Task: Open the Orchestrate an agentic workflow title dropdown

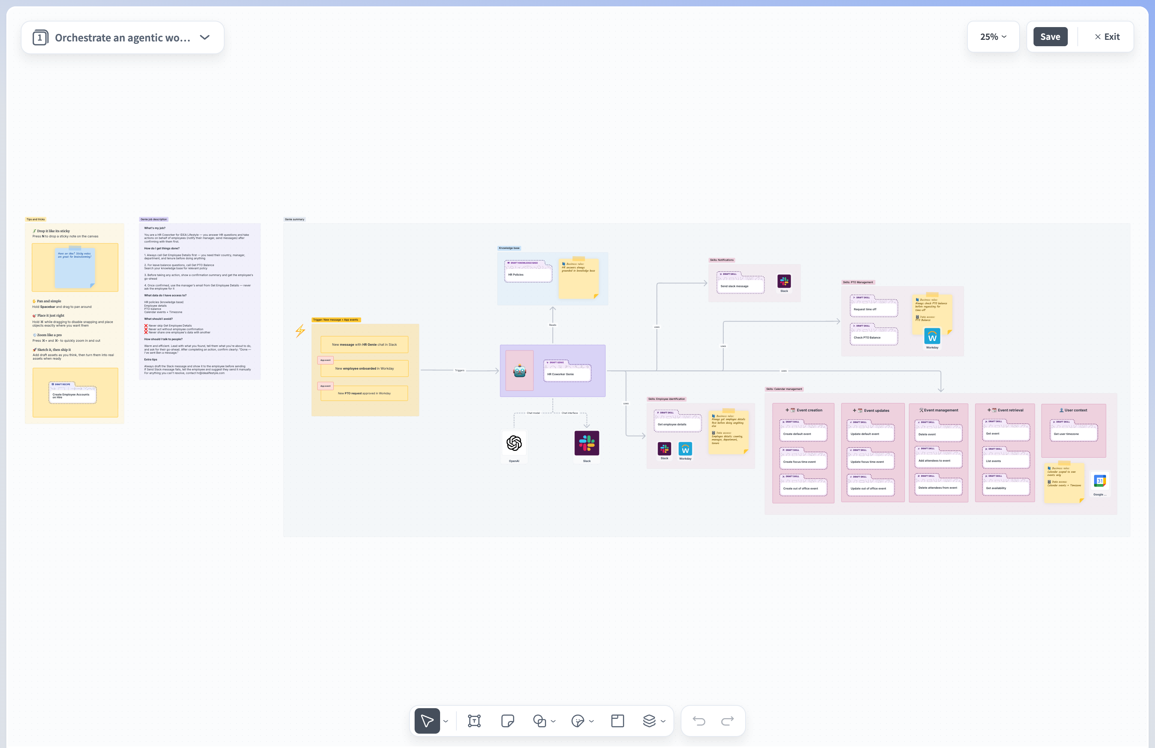Action: click(205, 37)
